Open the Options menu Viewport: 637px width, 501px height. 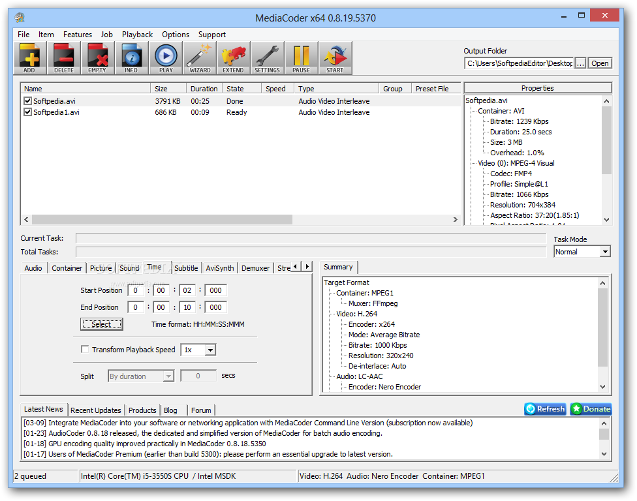tap(176, 35)
